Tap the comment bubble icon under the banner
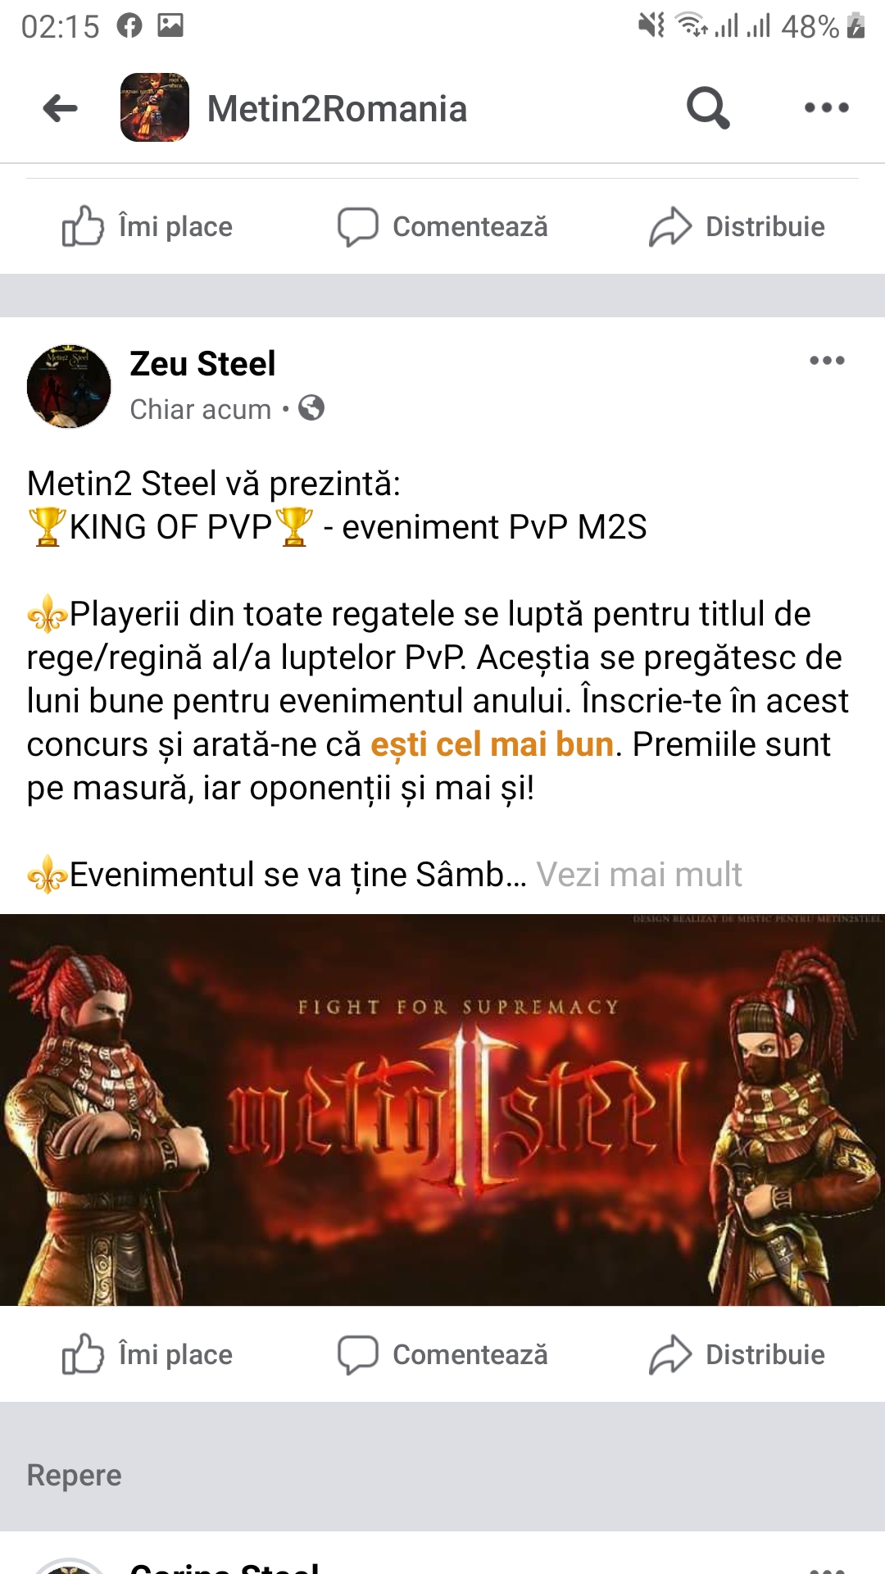The height and width of the screenshot is (1574, 885). click(x=358, y=1354)
